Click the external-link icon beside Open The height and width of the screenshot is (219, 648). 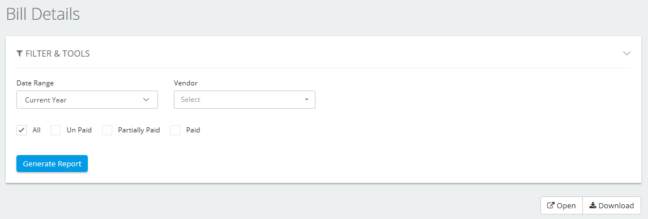click(x=551, y=205)
